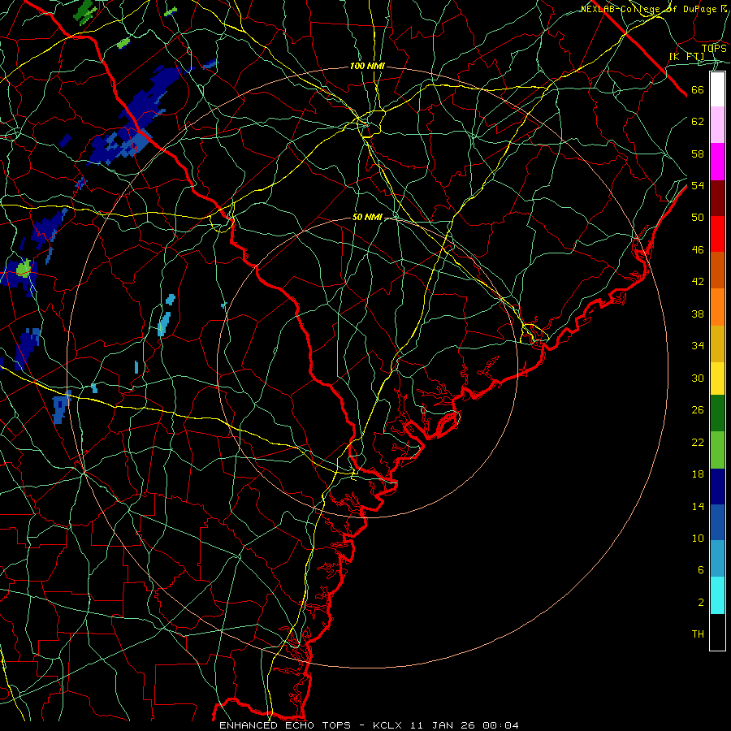Click the bright red legend swatch
Viewport: 731px width, 731px height.
[x=717, y=234]
